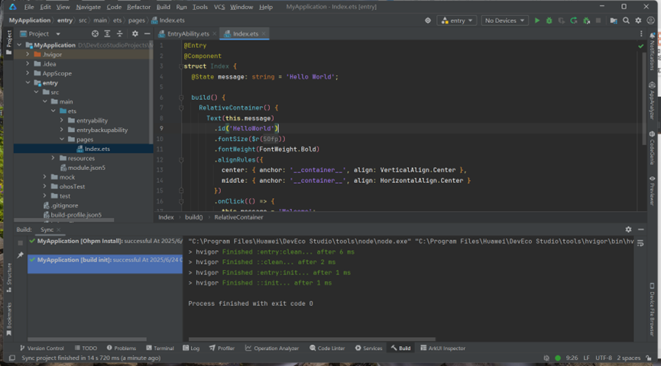
Task: Open the Notifications side panel
Action: 652,51
